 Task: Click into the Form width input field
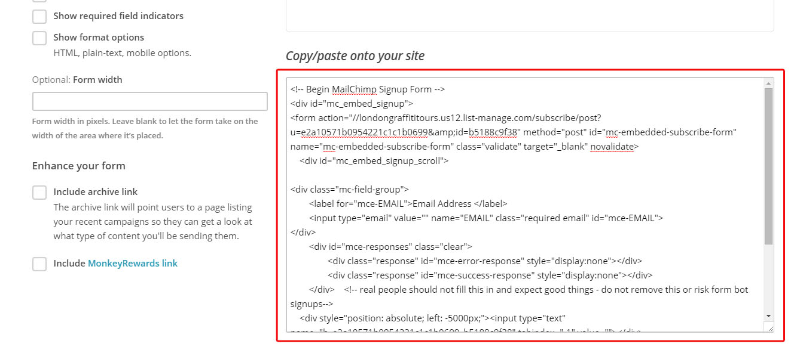[x=150, y=101]
